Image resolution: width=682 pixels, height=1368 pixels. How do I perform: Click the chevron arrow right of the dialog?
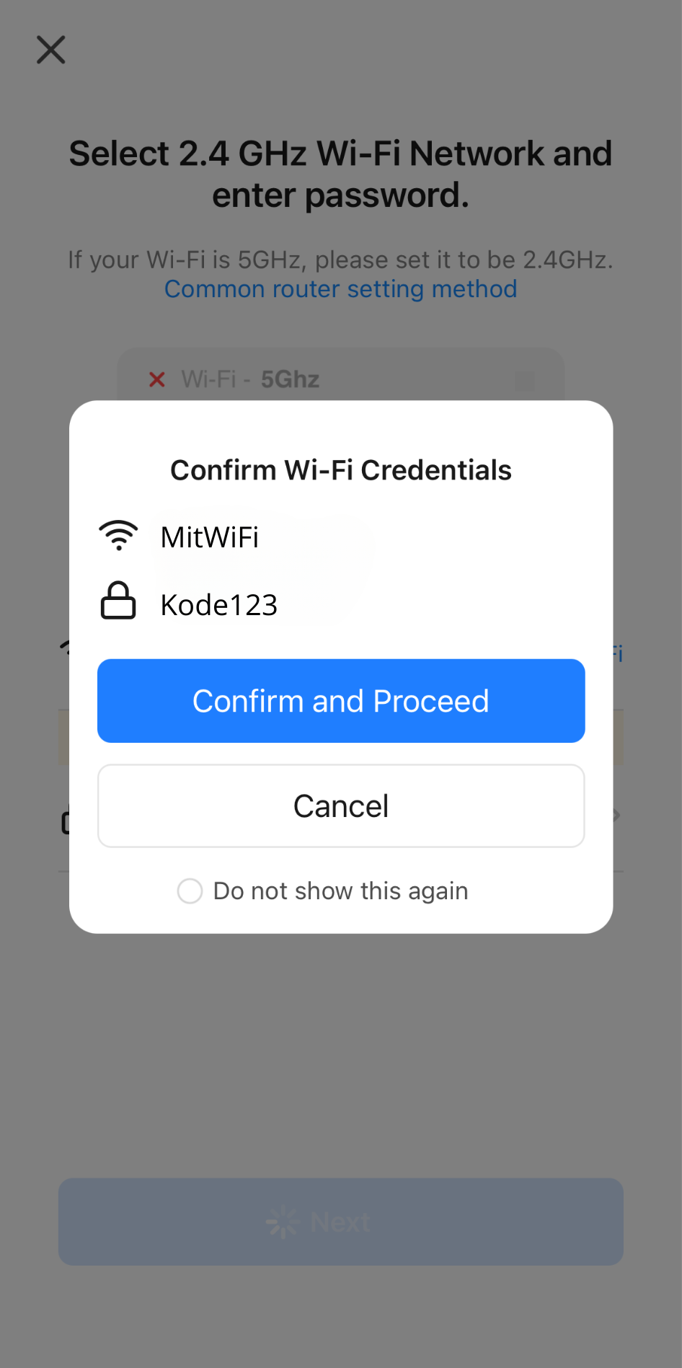[617, 816]
